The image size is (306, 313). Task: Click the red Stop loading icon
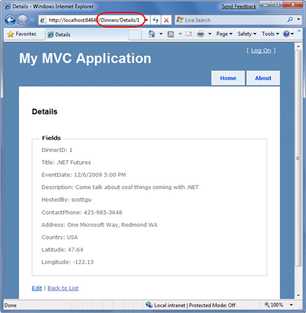(x=166, y=20)
